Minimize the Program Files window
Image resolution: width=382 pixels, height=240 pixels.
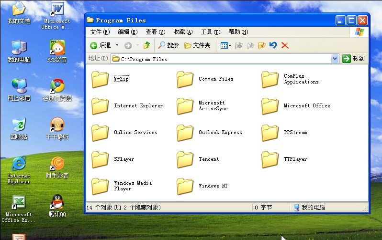(340, 21)
